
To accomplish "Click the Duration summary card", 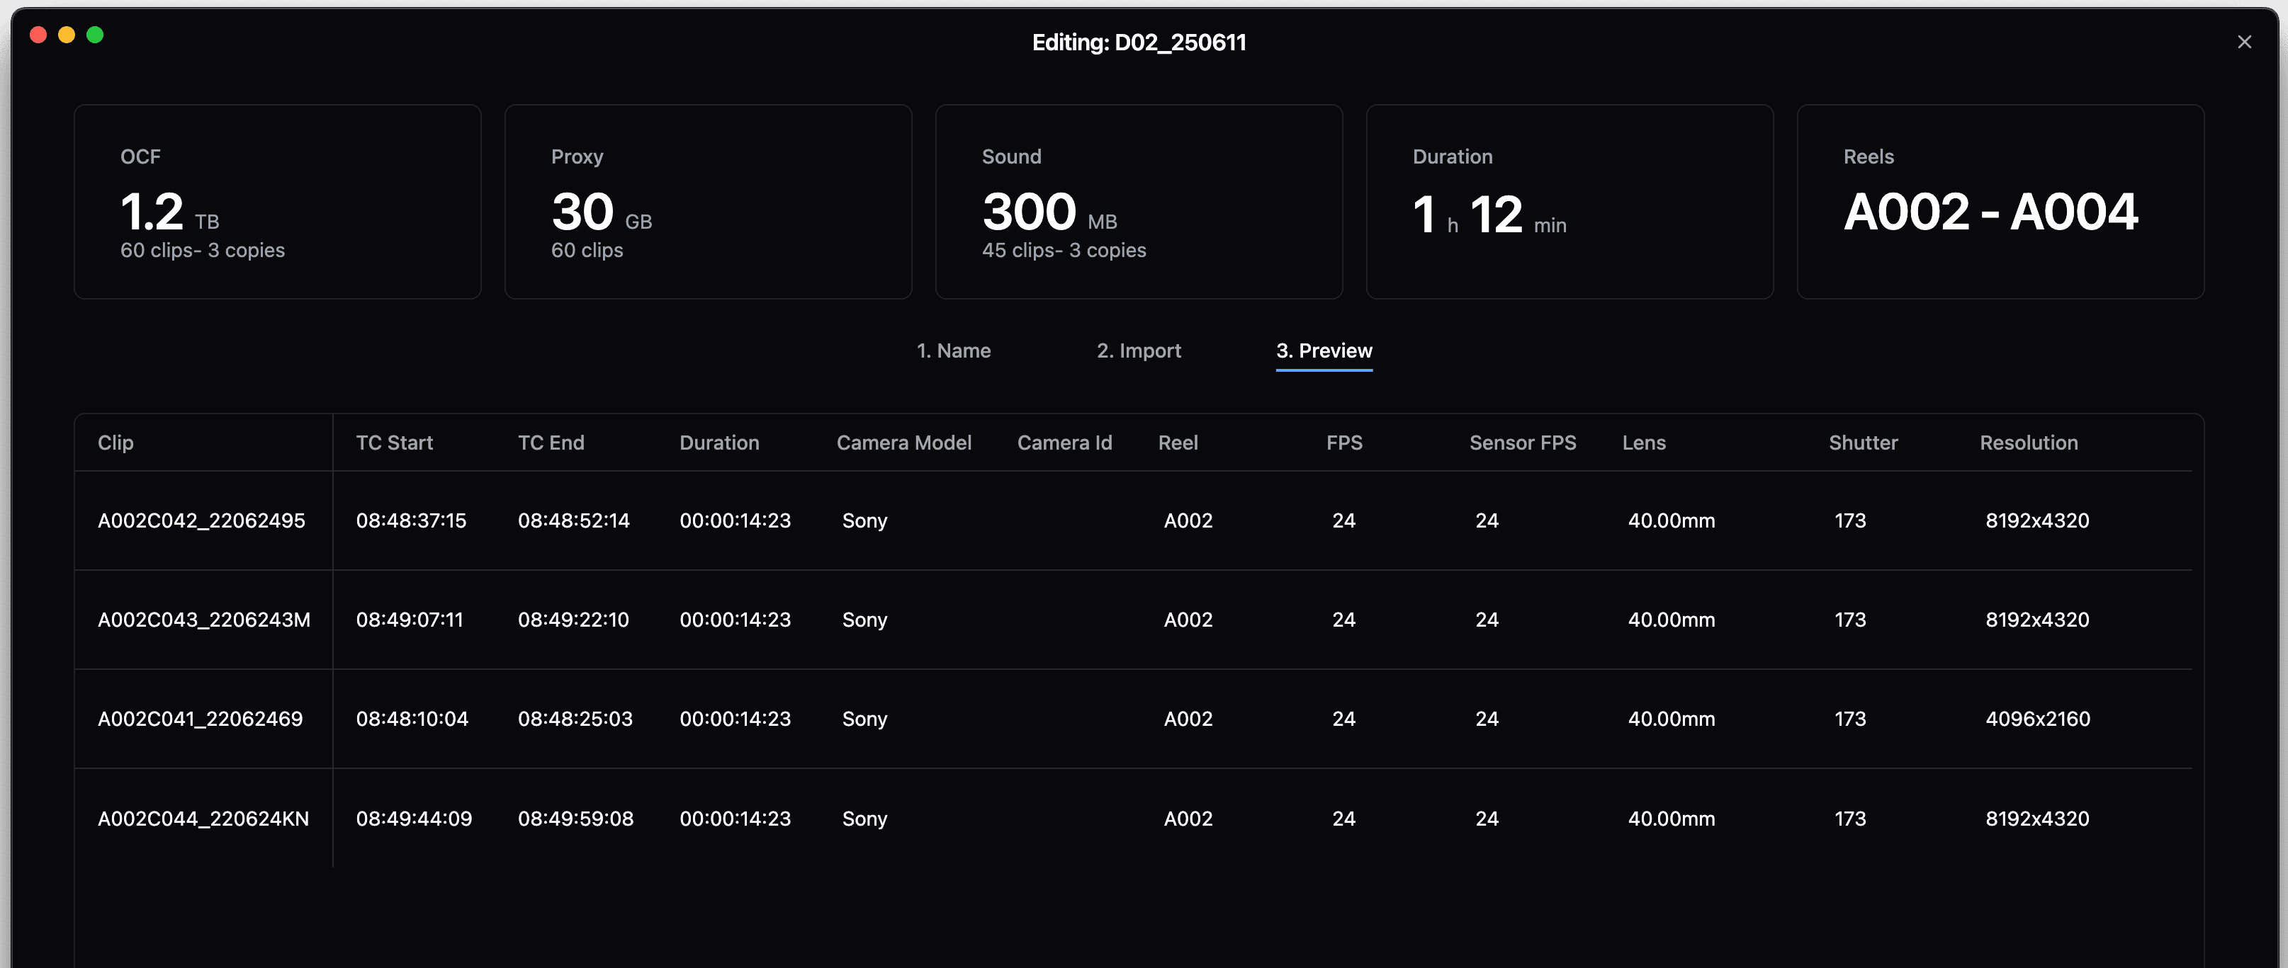I will coord(1570,201).
